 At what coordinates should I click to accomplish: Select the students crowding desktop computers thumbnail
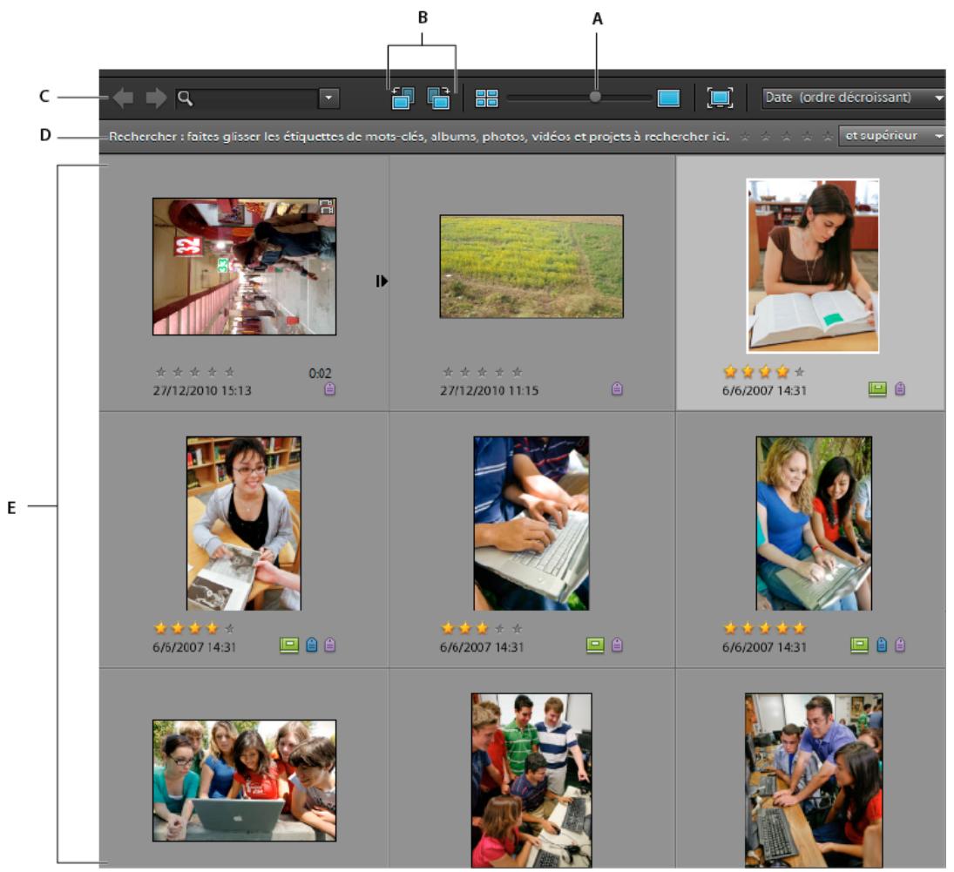pos(531,781)
